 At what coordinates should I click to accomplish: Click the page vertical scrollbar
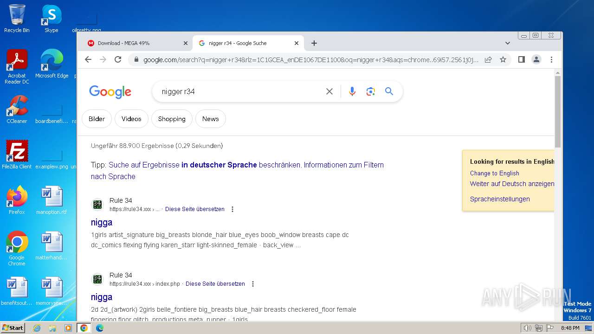[x=558, y=111]
